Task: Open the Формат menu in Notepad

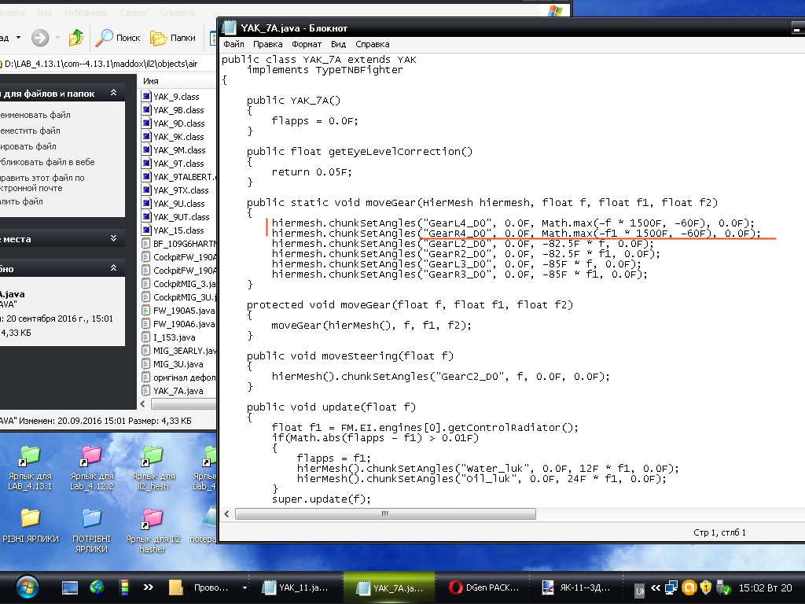Action: (x=306, y=44)
